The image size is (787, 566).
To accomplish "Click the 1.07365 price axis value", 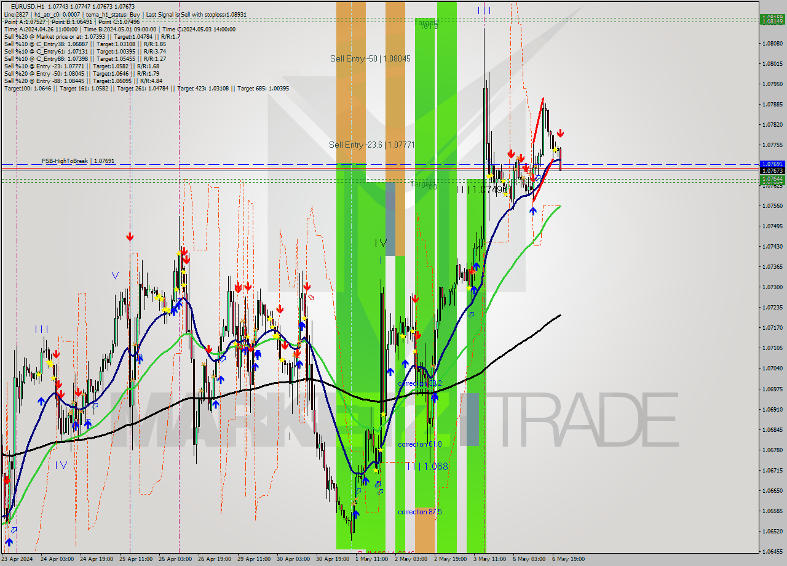I will (772, 267).
